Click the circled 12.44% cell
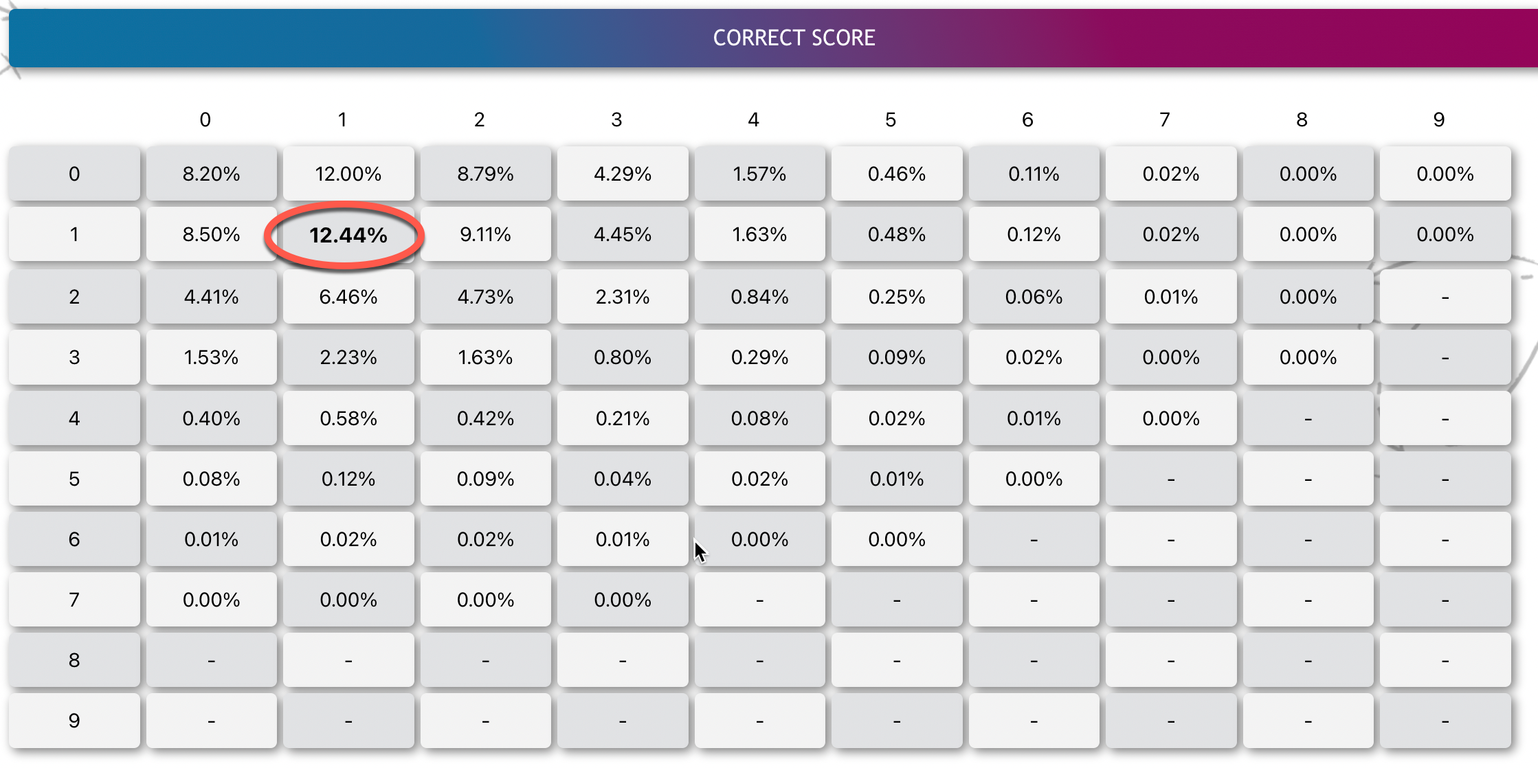Image resolution: width=1538 pixels, height=768 pixels. tap(348, 235)
